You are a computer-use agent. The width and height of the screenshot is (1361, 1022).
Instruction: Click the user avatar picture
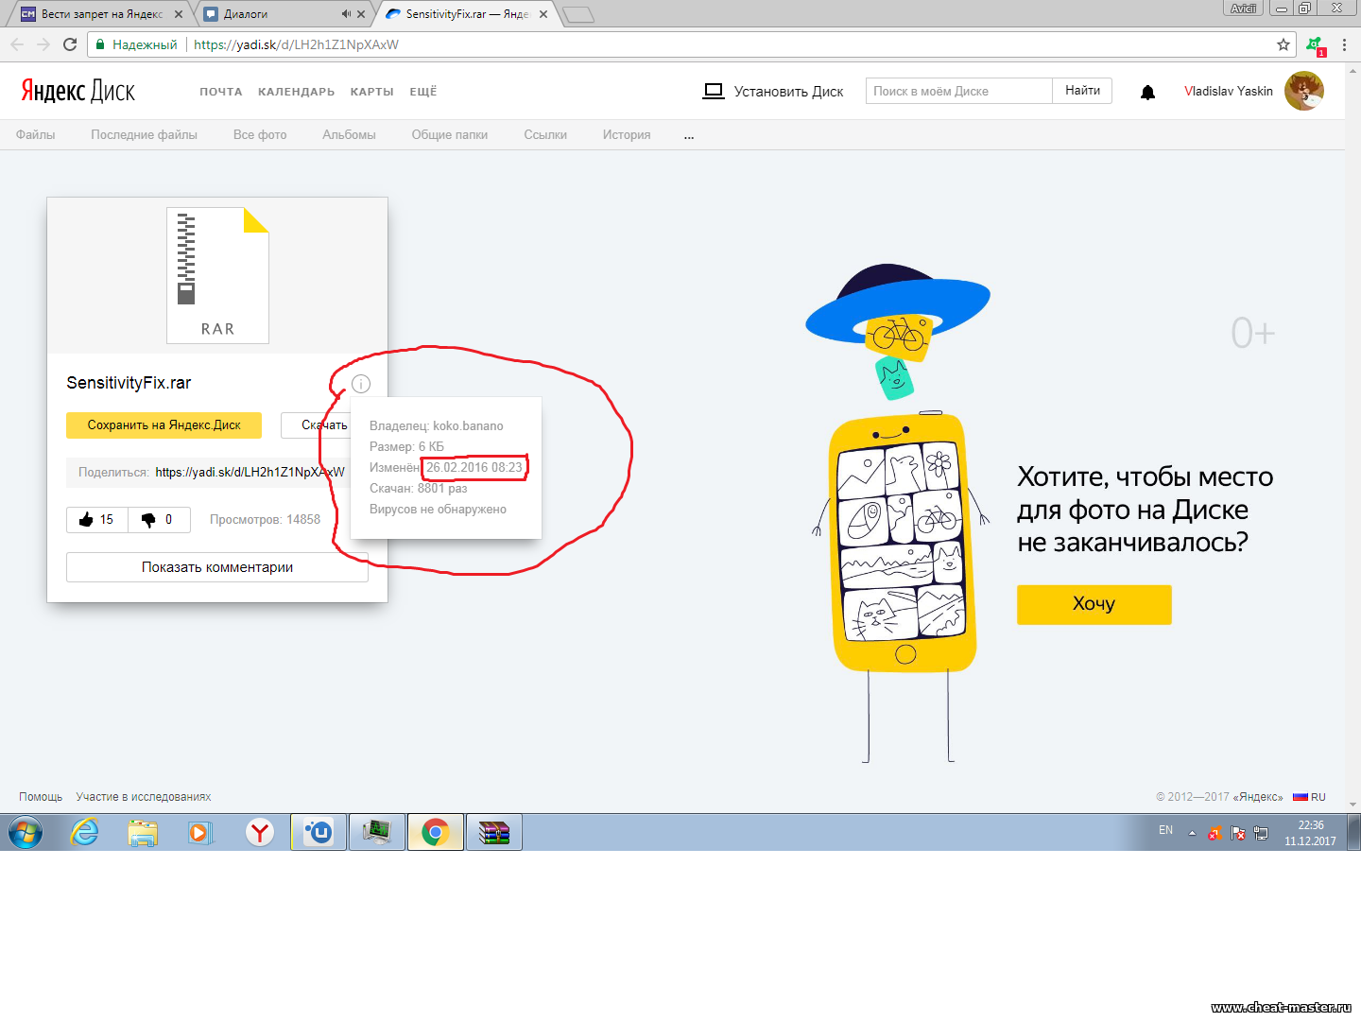(1303, 91)
